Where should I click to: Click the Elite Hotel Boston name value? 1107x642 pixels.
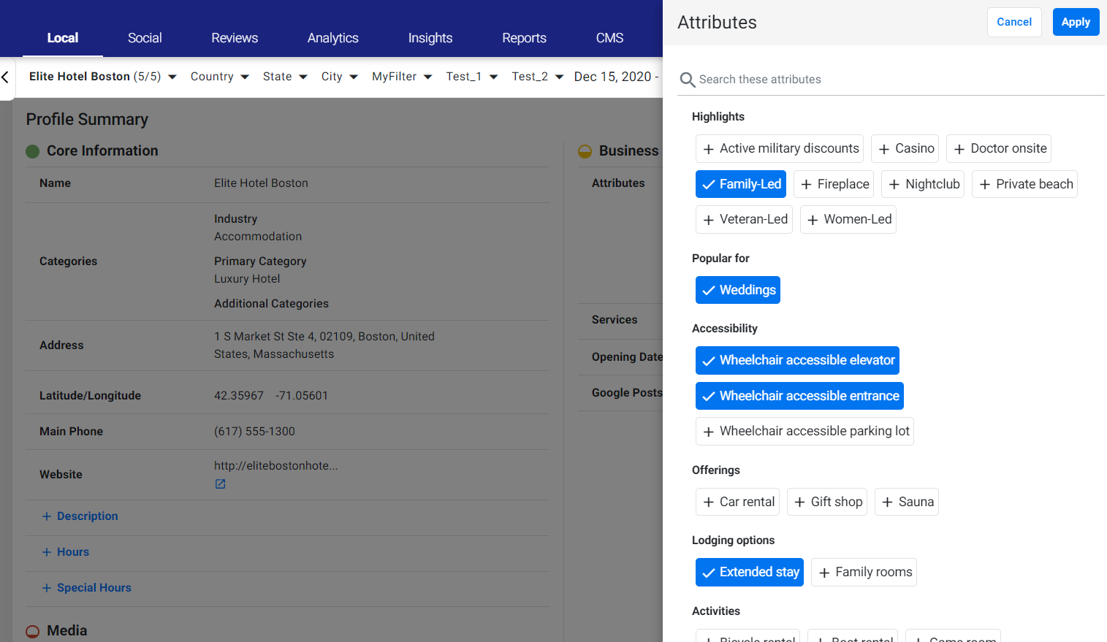coord(261,183)
